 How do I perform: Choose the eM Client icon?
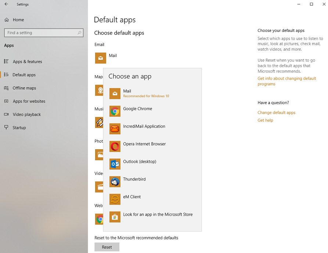115,199
